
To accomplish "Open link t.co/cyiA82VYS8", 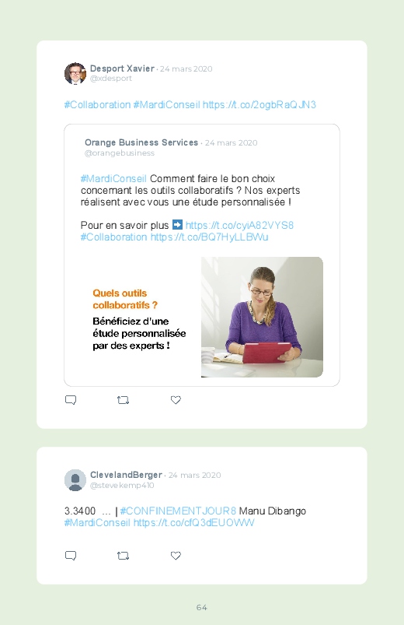I will [x=239, y=225].
